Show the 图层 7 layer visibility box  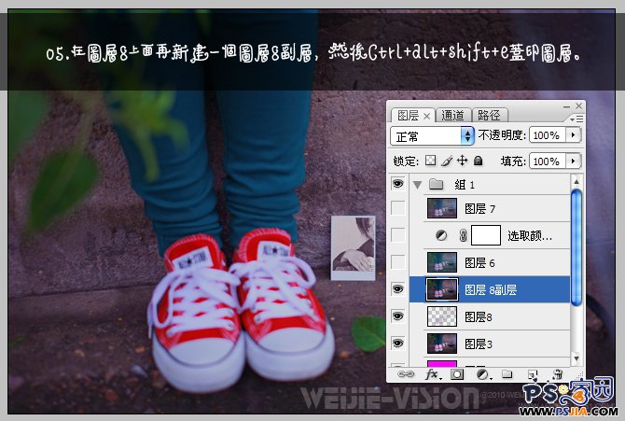click(x=399, y=208)
